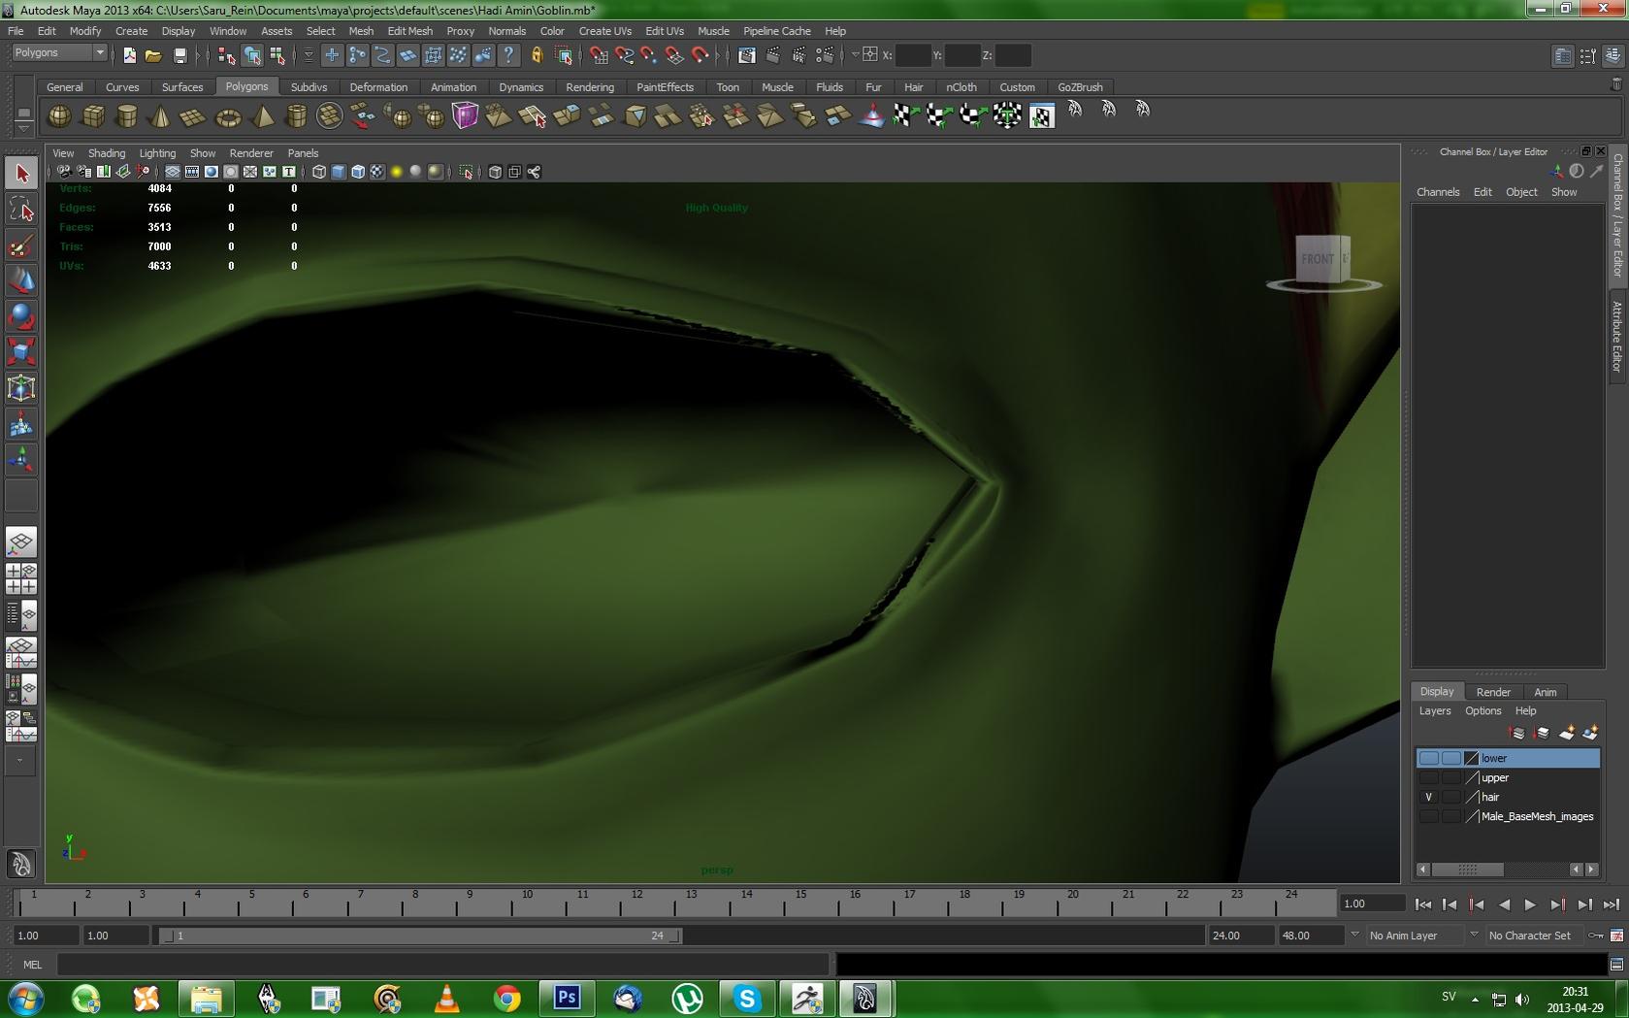Activate the Lasso select tool
Screen dimensions: 1629x1018
click(x=21, y=210)
